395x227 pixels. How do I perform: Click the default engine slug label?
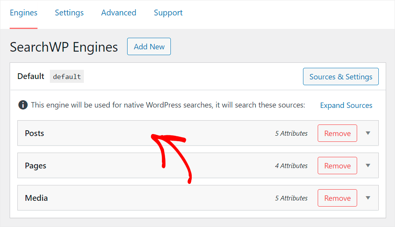[66, 77]
